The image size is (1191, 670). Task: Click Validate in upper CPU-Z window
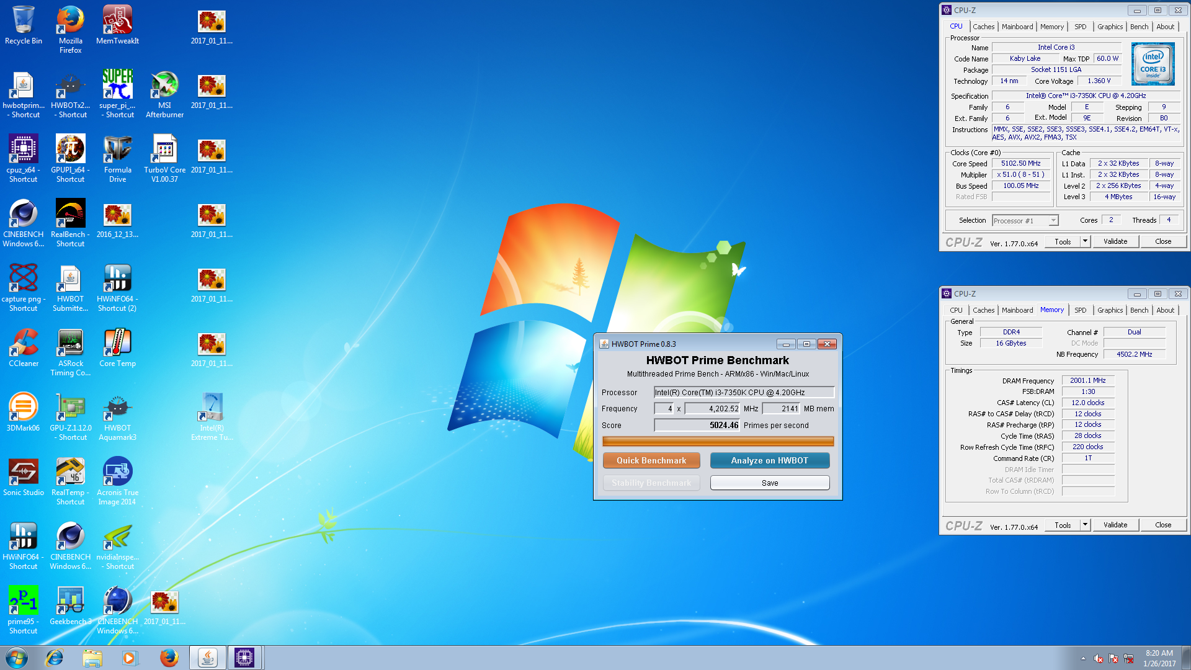[x=1115, y=241]
